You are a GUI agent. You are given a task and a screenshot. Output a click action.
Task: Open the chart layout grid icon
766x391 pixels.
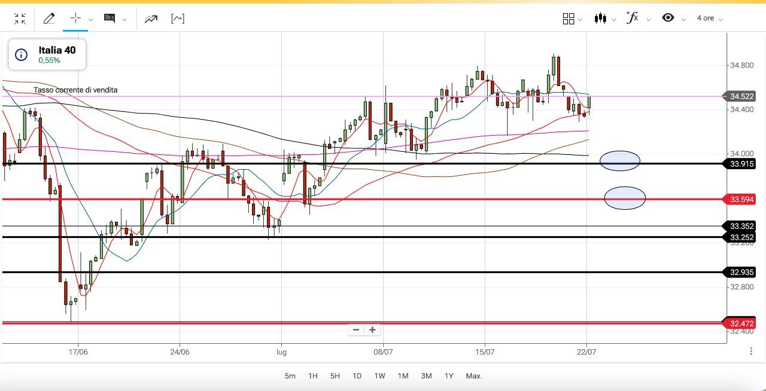(569, 19)
